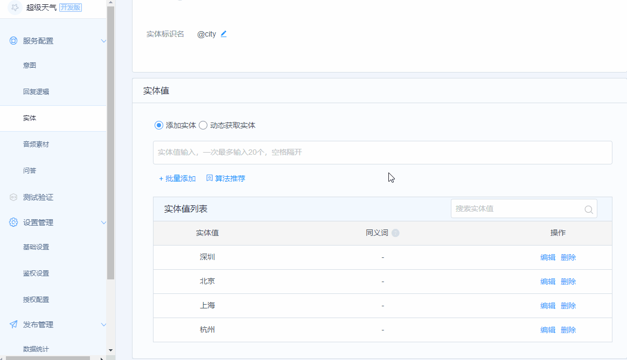Image resolution: width=627 pixels, height=360 pixels.
Task: Select the 添加实体 radio button
Action: (x=158, y=125)
